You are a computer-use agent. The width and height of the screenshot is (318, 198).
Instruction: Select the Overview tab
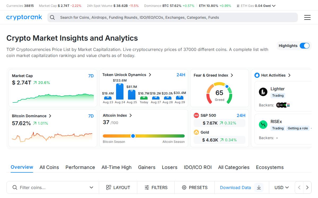22,167
